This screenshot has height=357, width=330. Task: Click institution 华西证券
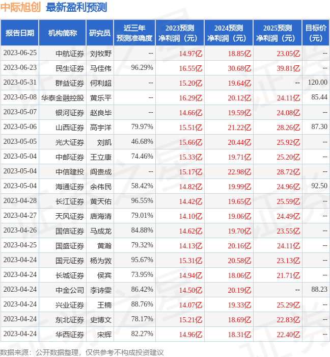(x=70, y=335)
